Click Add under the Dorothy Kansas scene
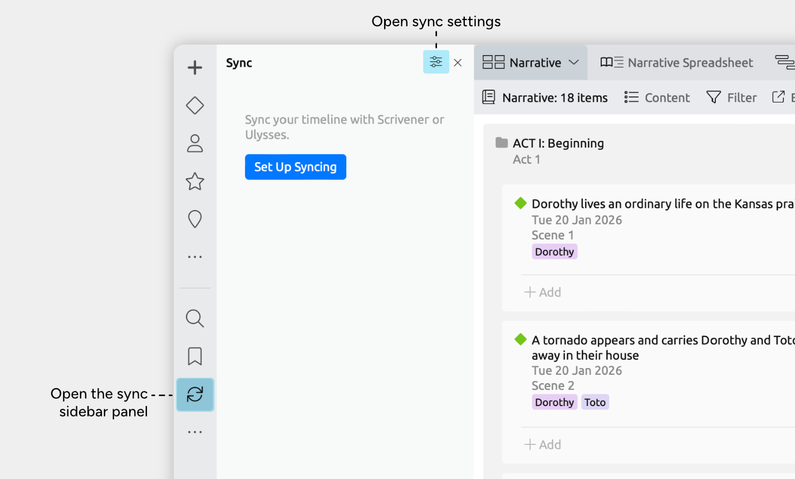 click(x=543, y=292)
